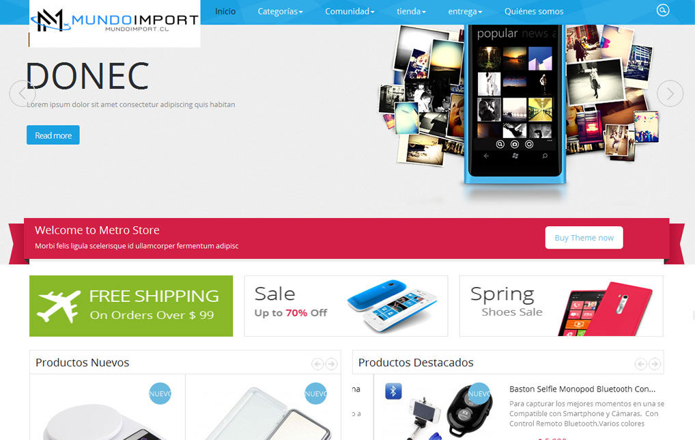Screen dimensions: 695x440
Task: Show next items in Productos Destacados
Action: (654, 364)
